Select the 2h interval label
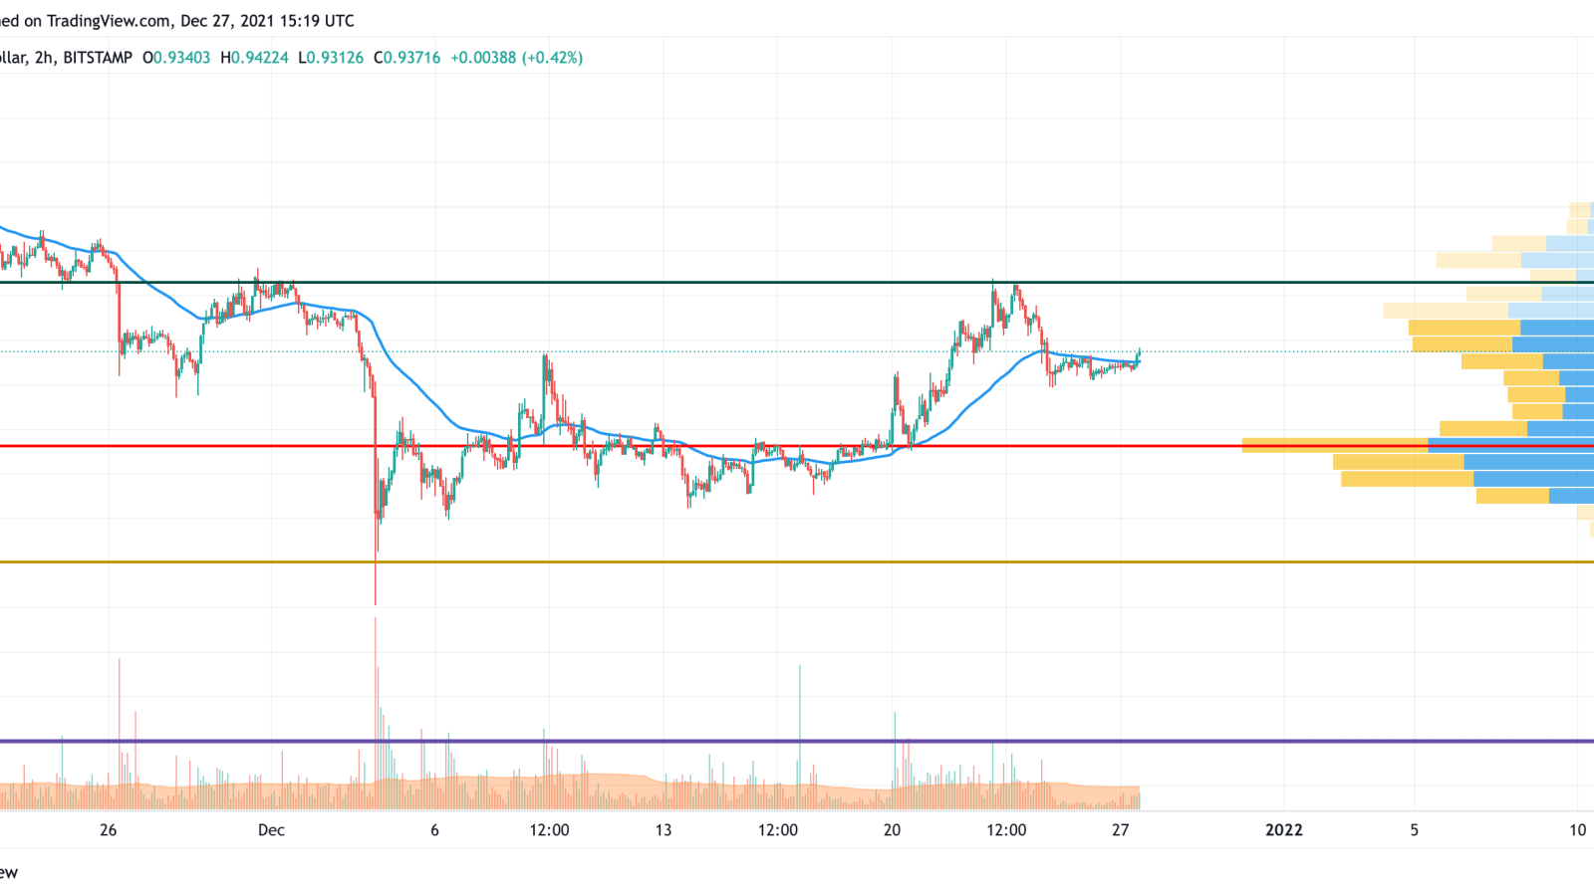Viewport: 1594px width, 896px height. coord(44,58)
